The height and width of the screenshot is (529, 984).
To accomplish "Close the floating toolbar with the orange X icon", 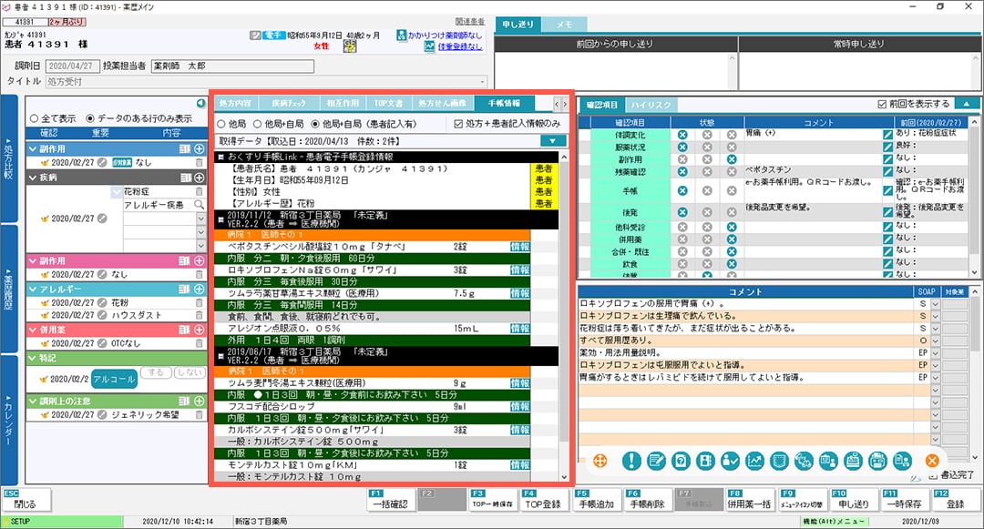I will coord(932,462).
